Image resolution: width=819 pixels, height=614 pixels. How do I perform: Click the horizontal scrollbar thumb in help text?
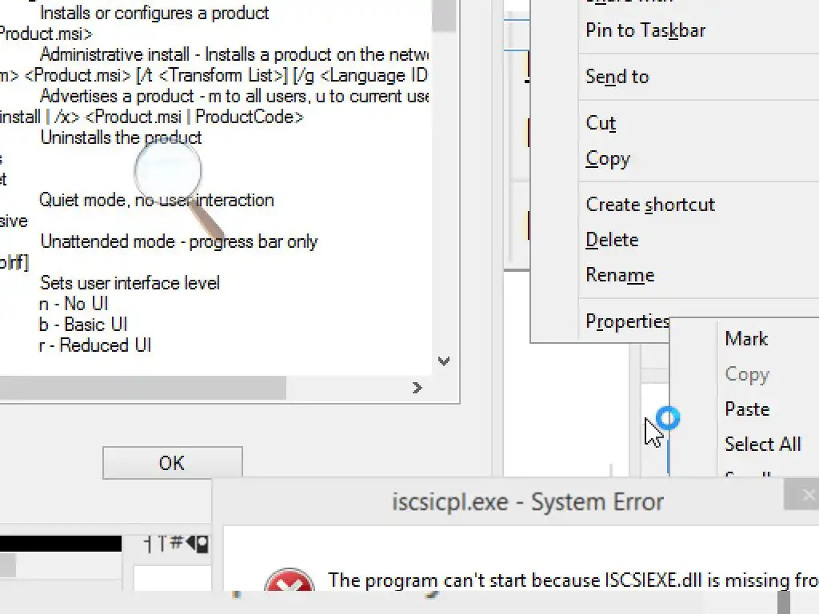[x=142, y=388]
